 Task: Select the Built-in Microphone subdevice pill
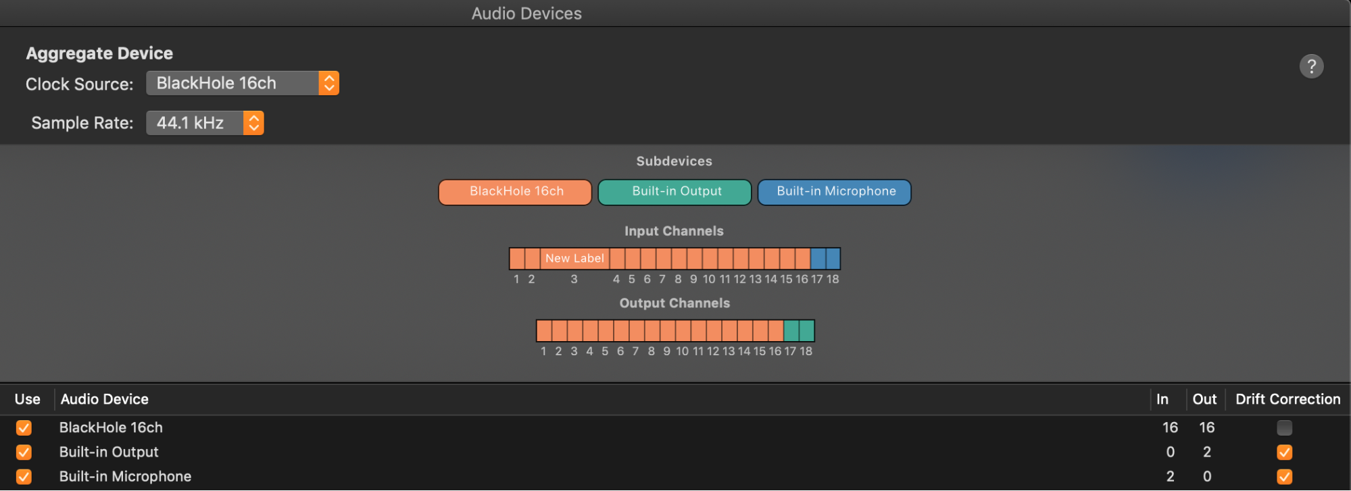coord(835,192)
